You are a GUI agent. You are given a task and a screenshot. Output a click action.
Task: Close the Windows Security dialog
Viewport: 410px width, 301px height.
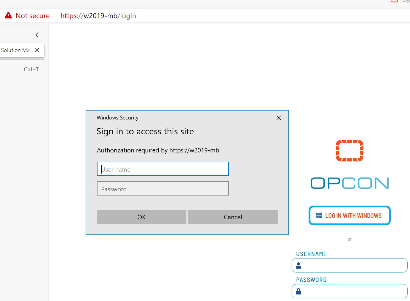279,118
